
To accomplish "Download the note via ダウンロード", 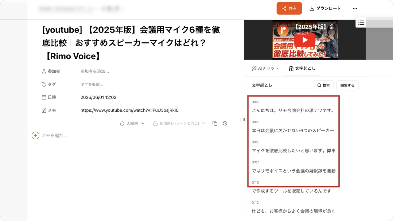I will pos(325,8).
